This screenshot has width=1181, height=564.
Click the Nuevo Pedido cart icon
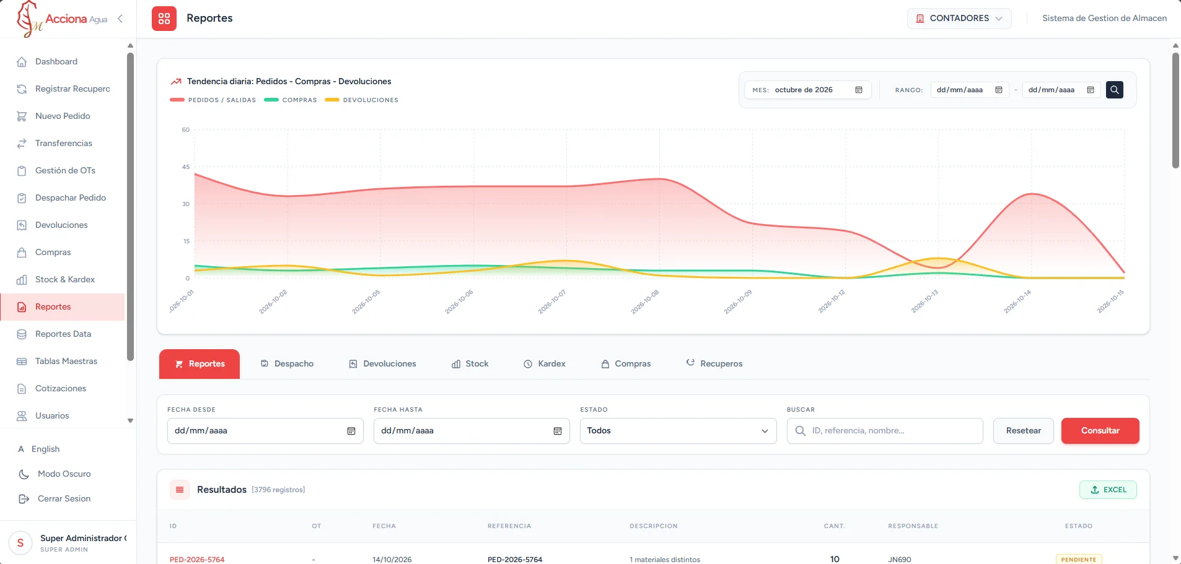(x=22, y=116)
